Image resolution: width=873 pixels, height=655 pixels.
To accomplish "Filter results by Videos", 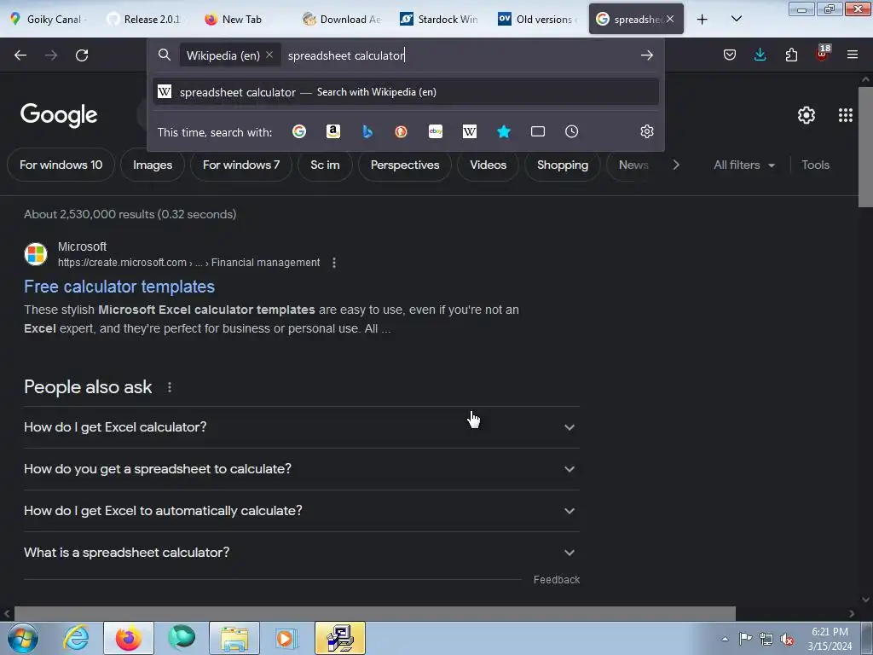I will point(489,165).
